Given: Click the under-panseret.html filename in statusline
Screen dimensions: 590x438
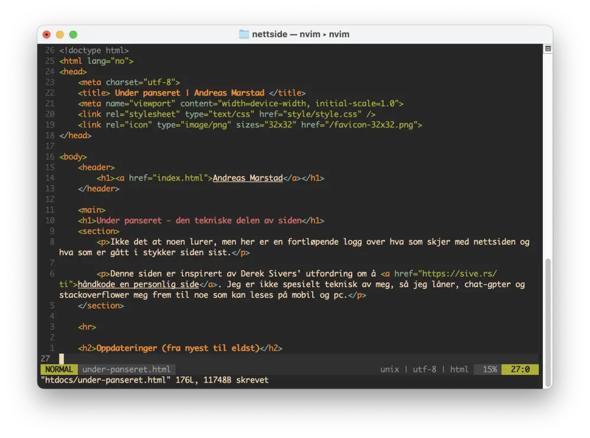Looking at the screenshot, I should coord(126,369).
